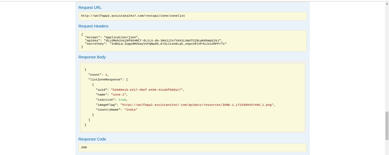The width and height of the screenshot is (389, 155).
Task: Select the zonelist request URL text
Action: point(133,16)
